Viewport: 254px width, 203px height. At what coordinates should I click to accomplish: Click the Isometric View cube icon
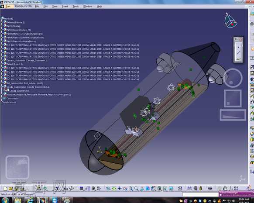pos(153,189)
